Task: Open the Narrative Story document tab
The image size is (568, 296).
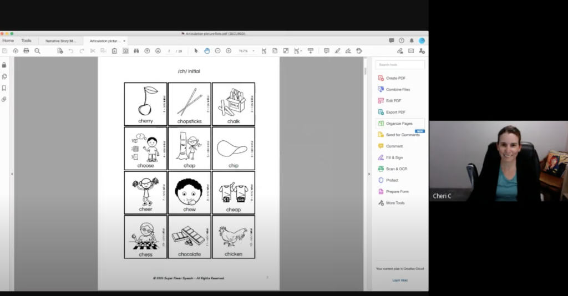Action: pyautogui.click(x=60, y=41)
